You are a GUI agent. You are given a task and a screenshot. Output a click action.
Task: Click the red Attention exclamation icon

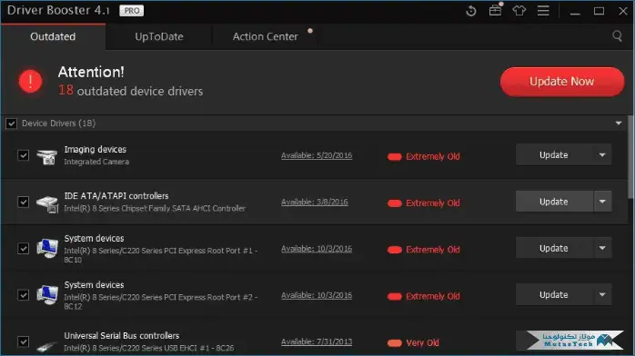tap(30, 81)
